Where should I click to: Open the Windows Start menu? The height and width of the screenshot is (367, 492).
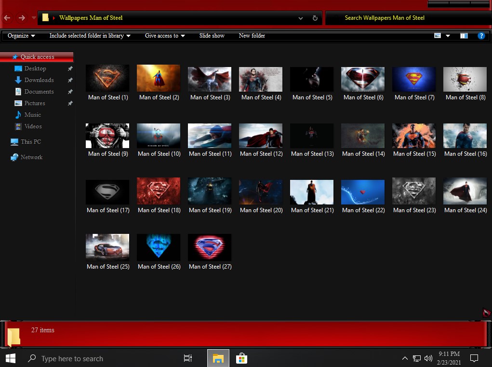(11, 358)
